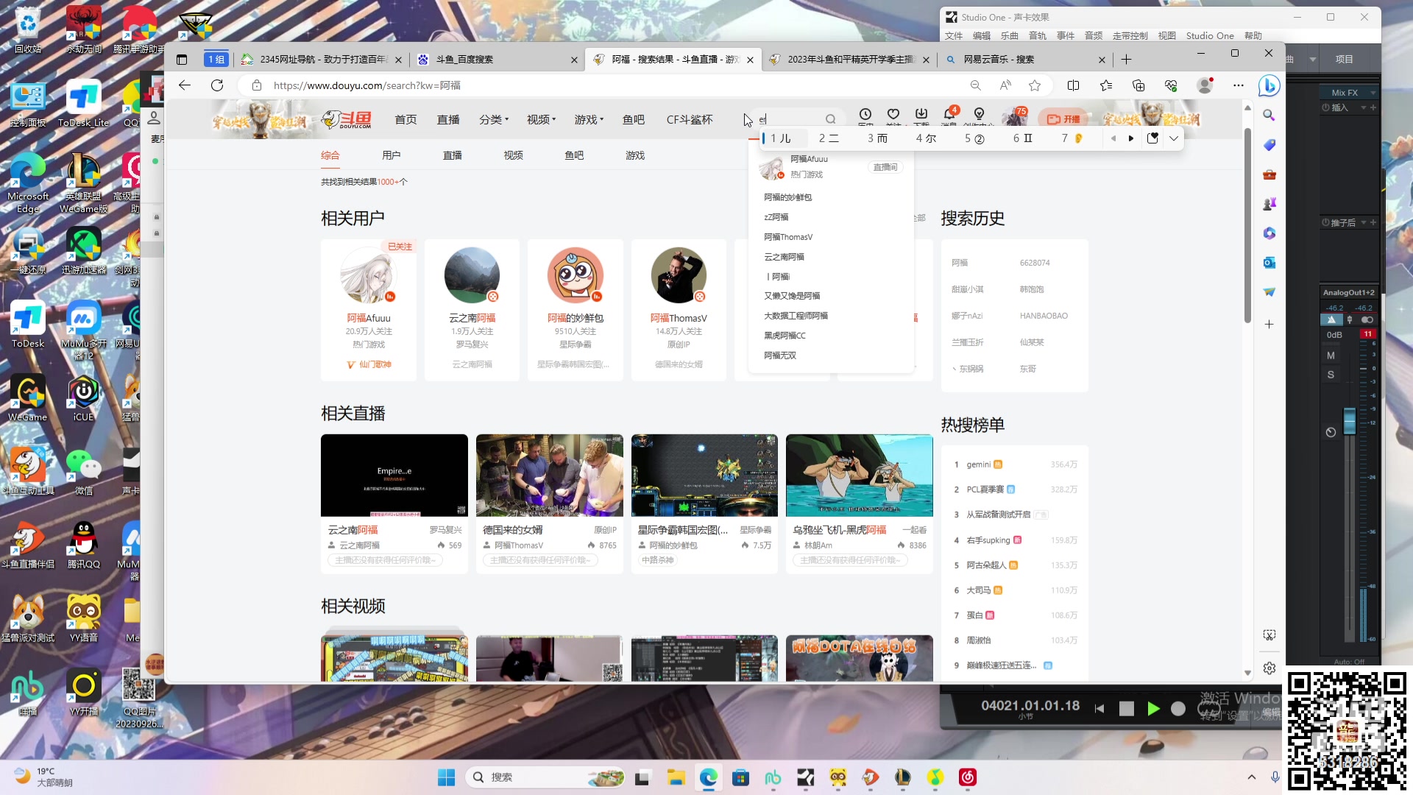1413x795 pixels.
Task: Open Edge browser profile avatar
Action: [x=1205, y=85]
